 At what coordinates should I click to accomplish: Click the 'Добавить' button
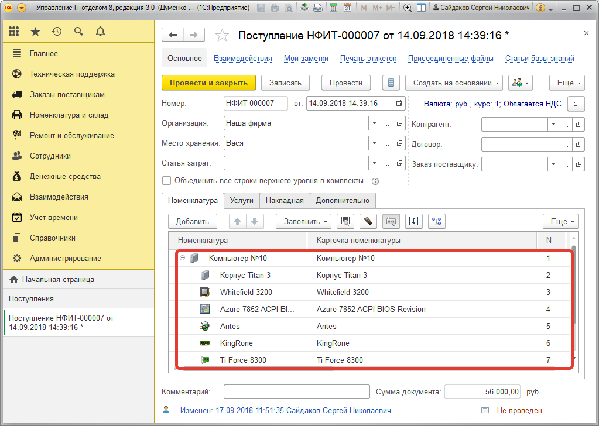point(193,221)
